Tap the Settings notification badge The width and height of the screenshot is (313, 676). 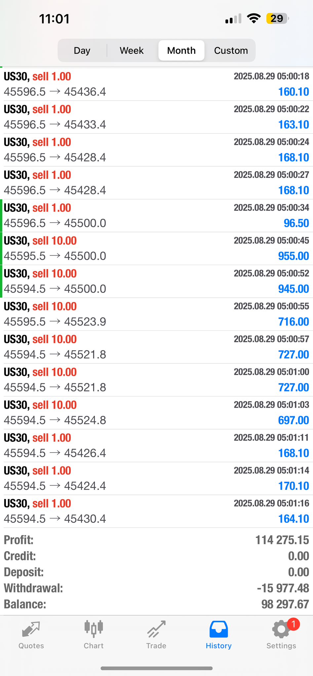293,624
